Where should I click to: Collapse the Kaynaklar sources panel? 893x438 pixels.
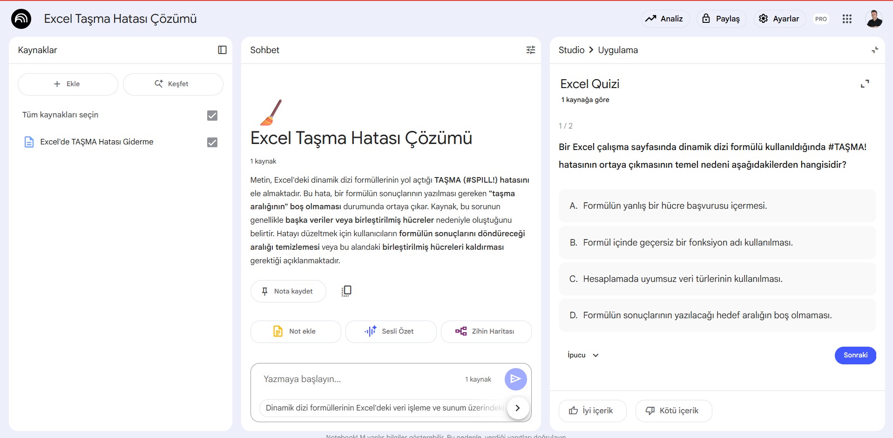pos(222,50)
